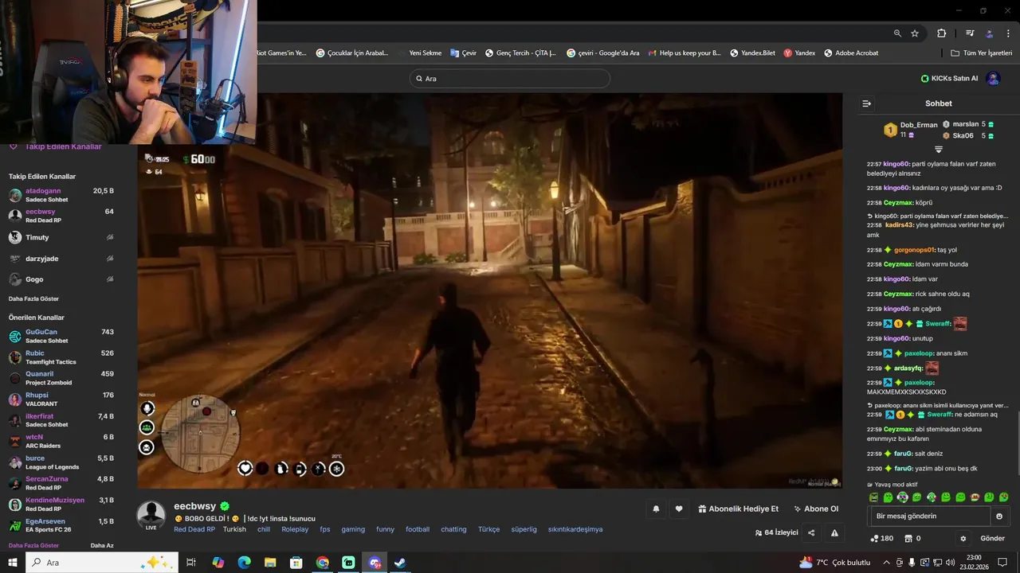Open Adobe Acrobat bookmark
Image resolution: width=1020 pixels, height=573 pixels.
851,53
